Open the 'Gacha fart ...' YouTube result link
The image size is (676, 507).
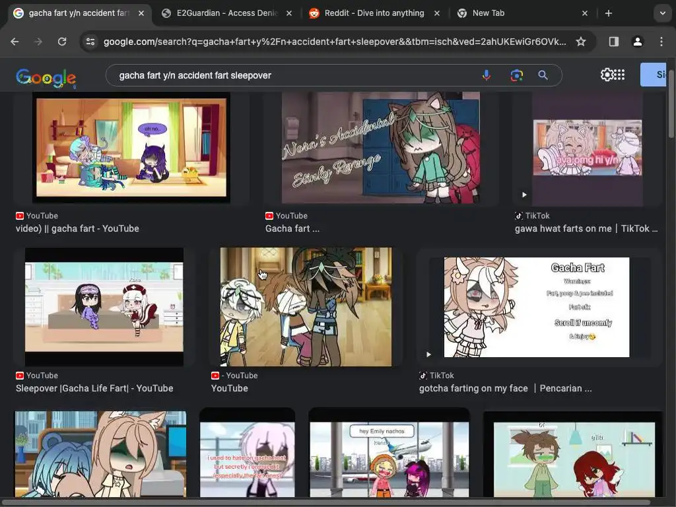tap(292, 228)
